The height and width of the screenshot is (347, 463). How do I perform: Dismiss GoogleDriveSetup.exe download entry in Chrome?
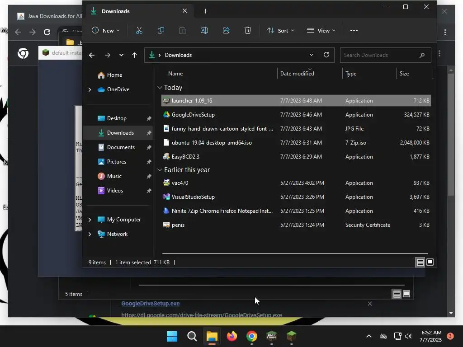[x=370, y=304]
